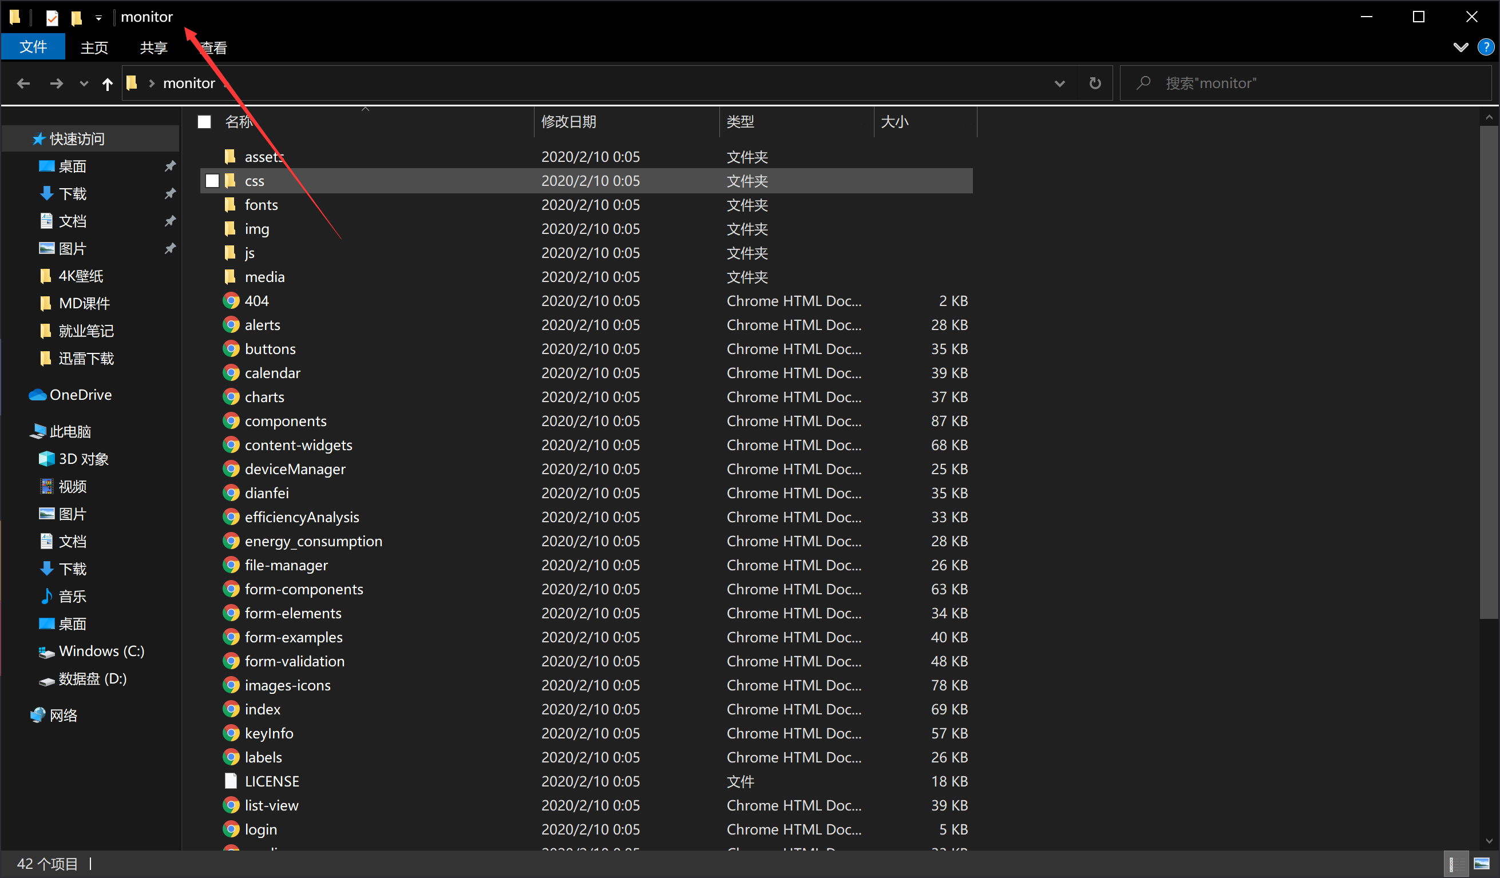1500x878 pixels.
Task: Tick the checkbox beside the css folder
Action: tap(212, 181)
